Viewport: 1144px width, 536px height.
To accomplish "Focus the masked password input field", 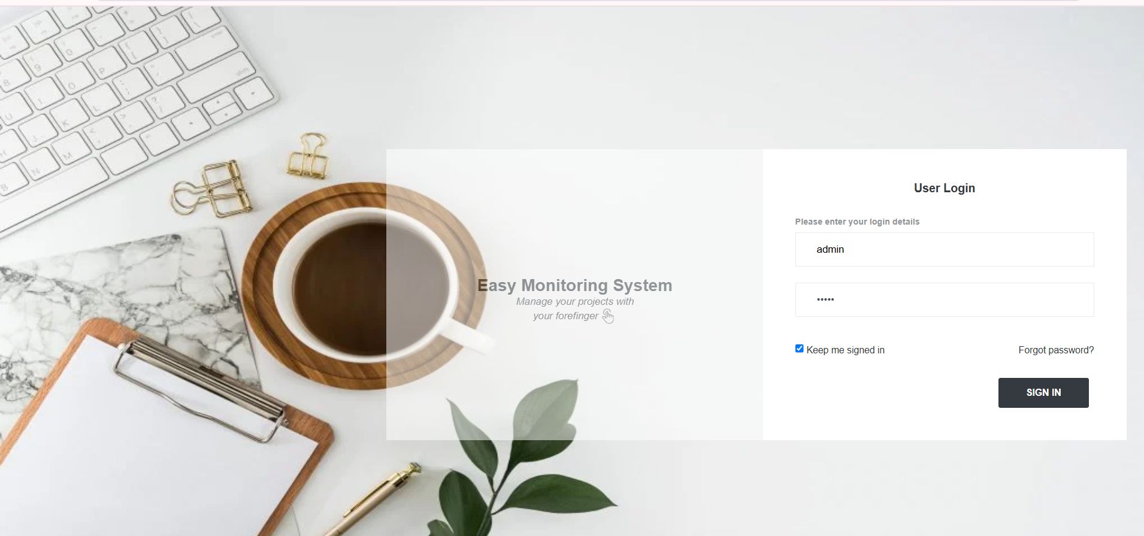I will (x=945, y=300).
